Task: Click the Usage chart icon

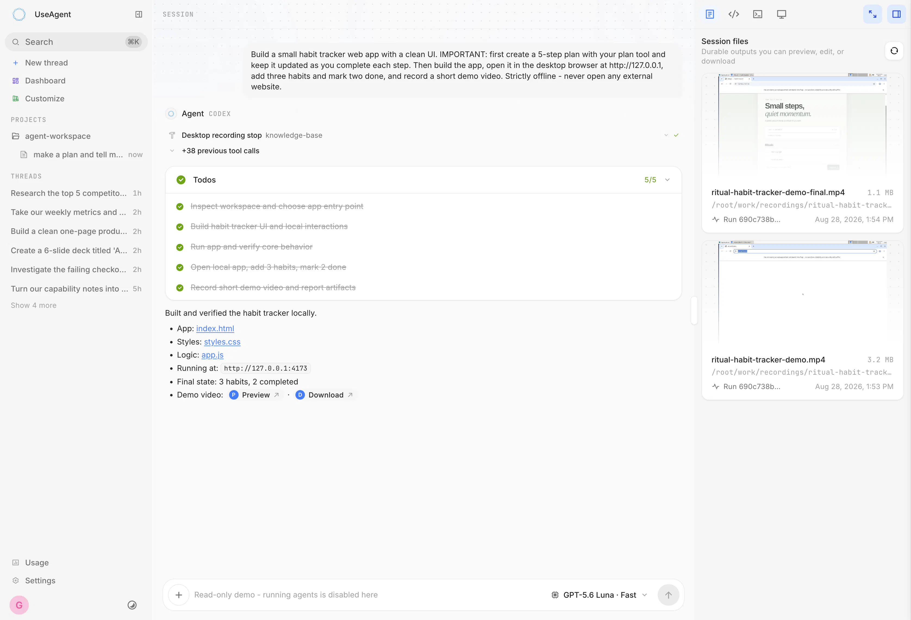Action: tap(16, 562)
